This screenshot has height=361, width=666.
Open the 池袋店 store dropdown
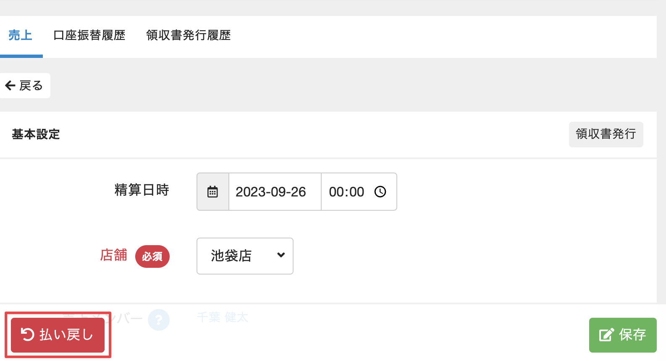click(244, 256)
